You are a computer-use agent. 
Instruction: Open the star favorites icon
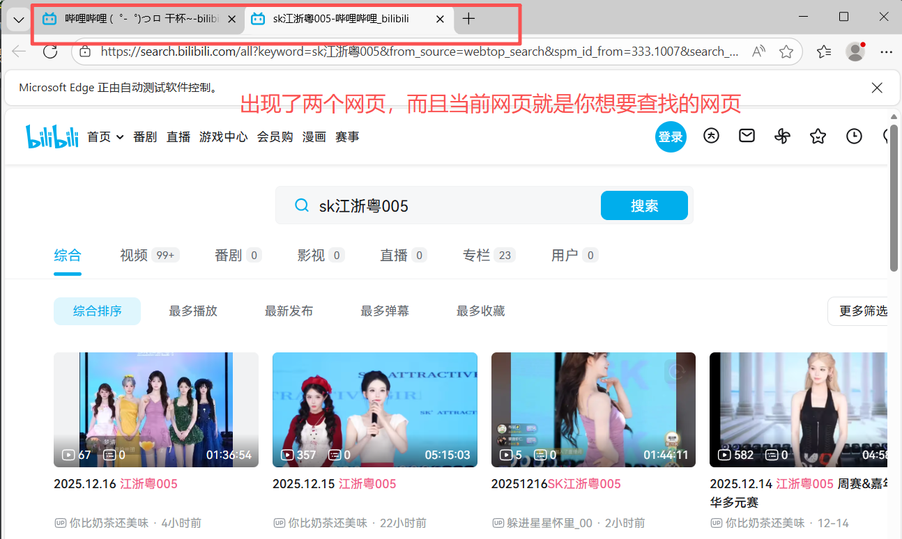click(x=818, y=136)
